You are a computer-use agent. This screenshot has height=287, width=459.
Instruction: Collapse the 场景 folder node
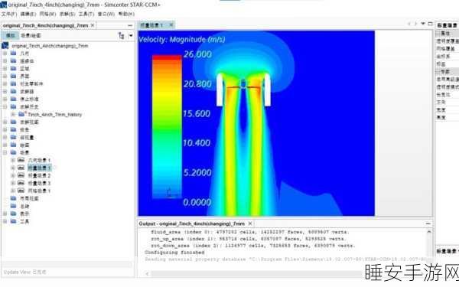(x=5, y=152)
